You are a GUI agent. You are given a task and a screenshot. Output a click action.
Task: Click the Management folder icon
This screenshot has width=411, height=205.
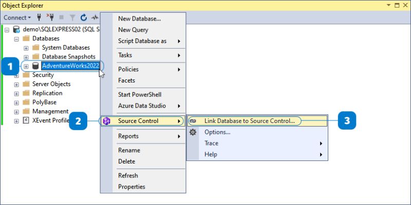(x=26, y=111)
